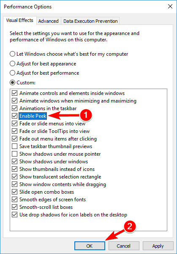Viewport: 177px width, 254px height.
Task: Choose Let Windows choose what's best
Action: pos(13,54)
